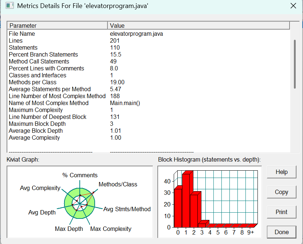Select the Name of Most Complex Method row
The height and width of the screenshot is (244, 303).
coord(149,103)
